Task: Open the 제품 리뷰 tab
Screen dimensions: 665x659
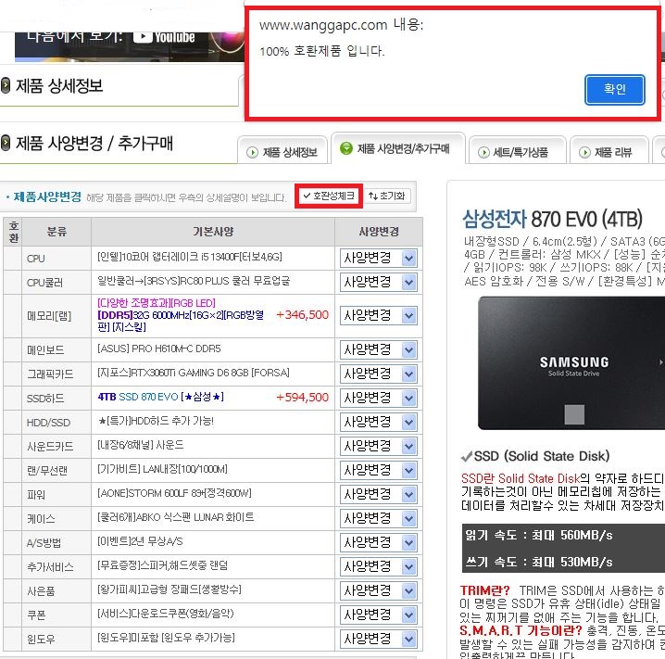Action: point(609,152)
